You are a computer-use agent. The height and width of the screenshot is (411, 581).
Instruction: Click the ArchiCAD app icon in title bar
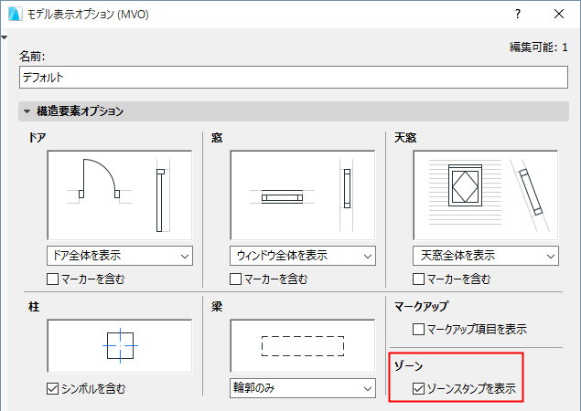pos(16,14)
